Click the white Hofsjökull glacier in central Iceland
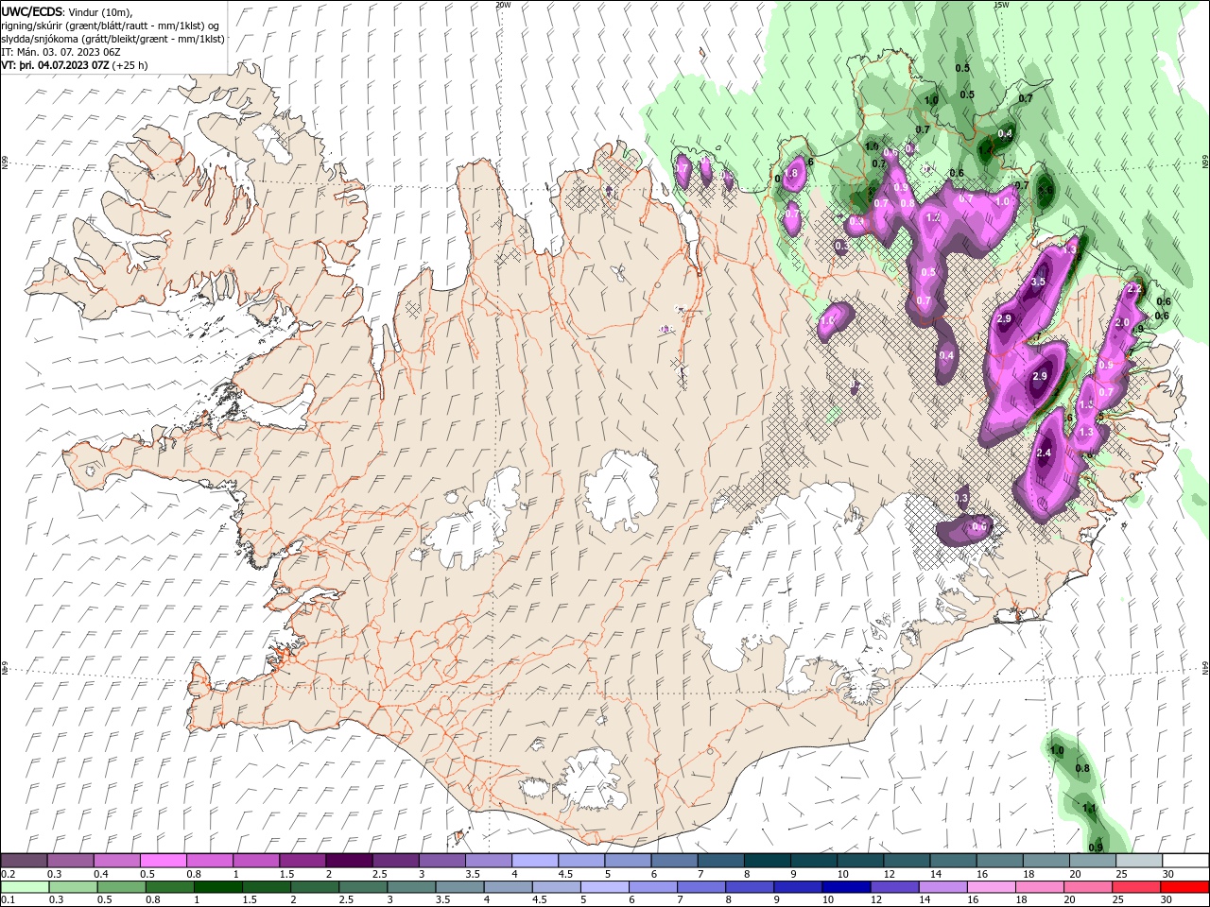The height and width of the screenshot is (907, 1210). pyautogui.click(x=621, y=489)
